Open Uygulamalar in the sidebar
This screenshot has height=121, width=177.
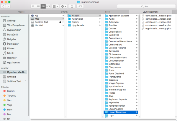[14, 30]
